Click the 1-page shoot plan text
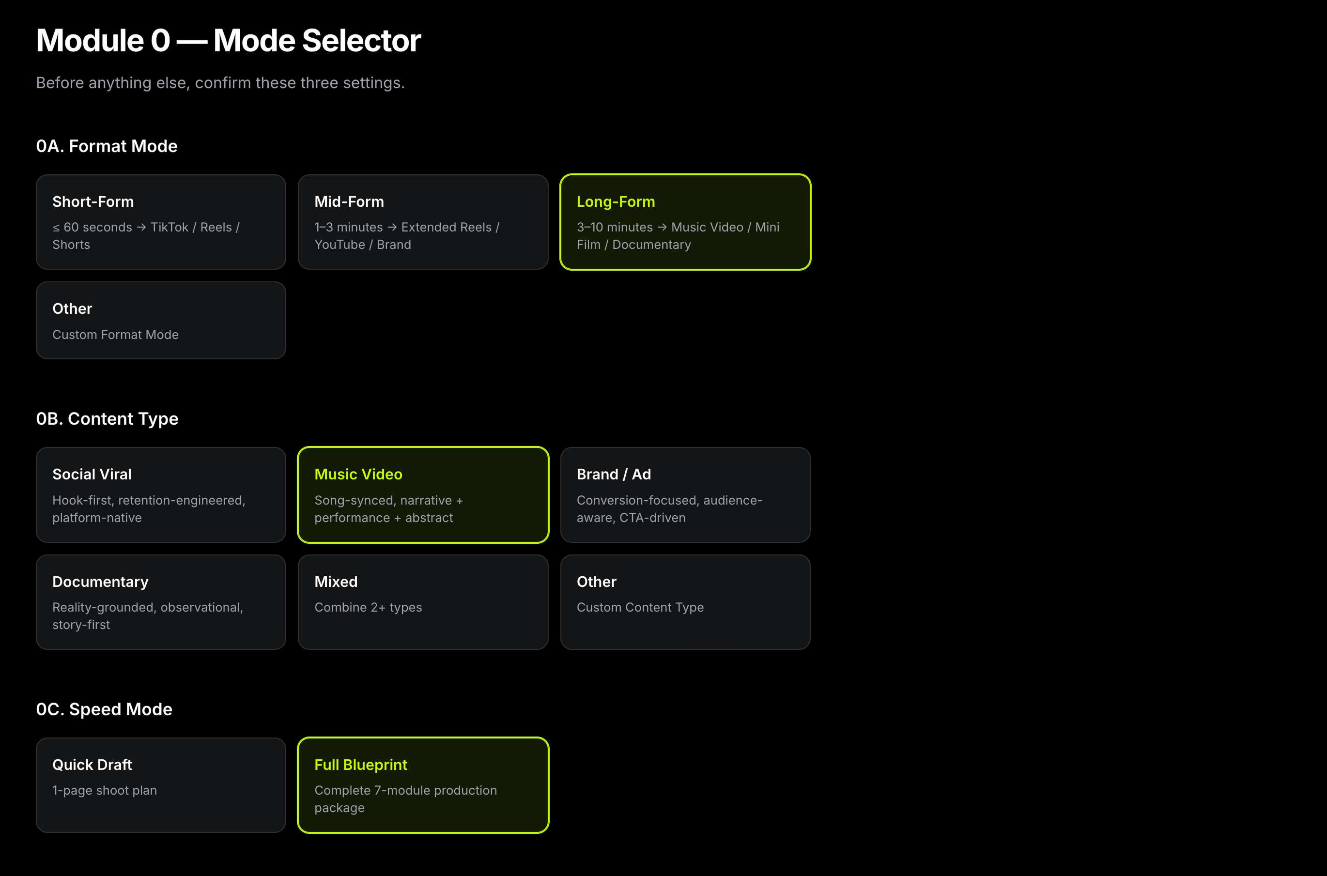Image resolution: width=1327 pixels, height=876 pixels. (x=105, y=790)
